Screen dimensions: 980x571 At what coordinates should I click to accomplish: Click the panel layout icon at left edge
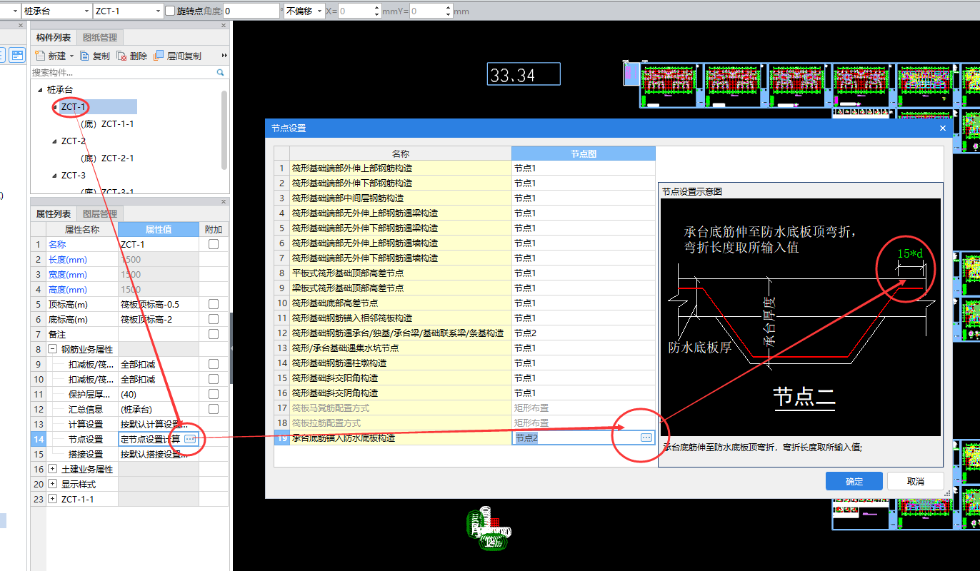[x=17, y=54]
